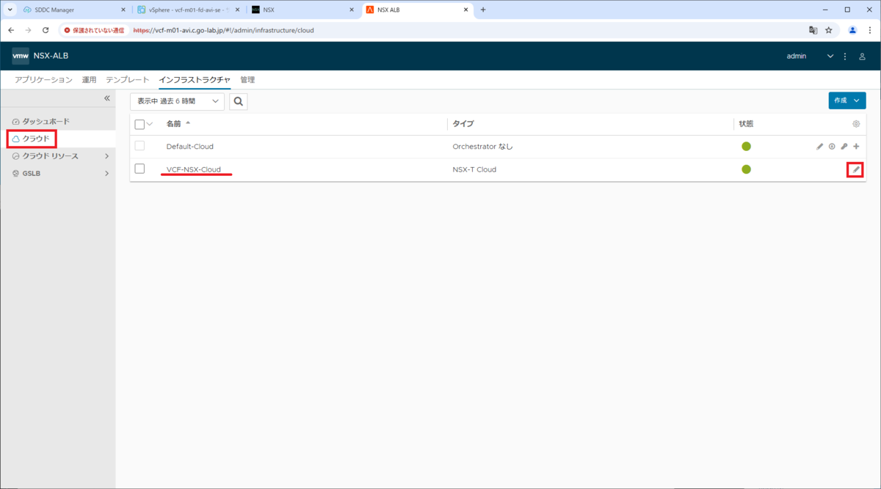Go back using browser back arrow
The width and height of the screenshot is (881, 489).
(11, 30)
